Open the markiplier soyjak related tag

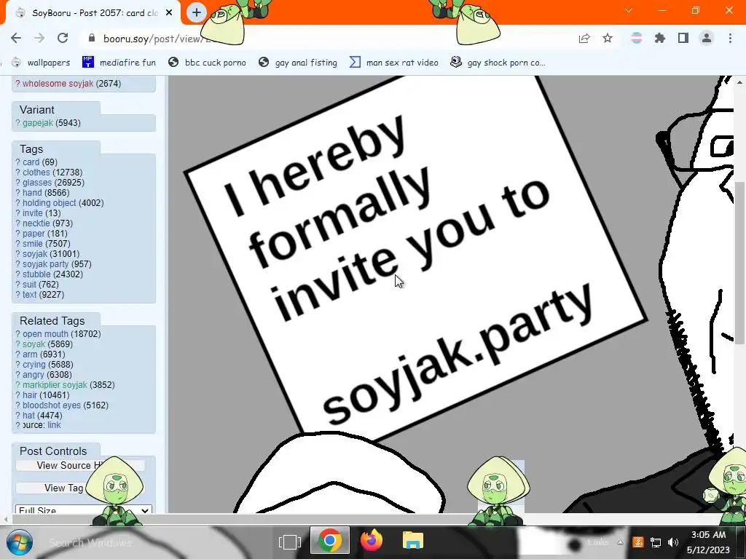[x=55, y=385]
